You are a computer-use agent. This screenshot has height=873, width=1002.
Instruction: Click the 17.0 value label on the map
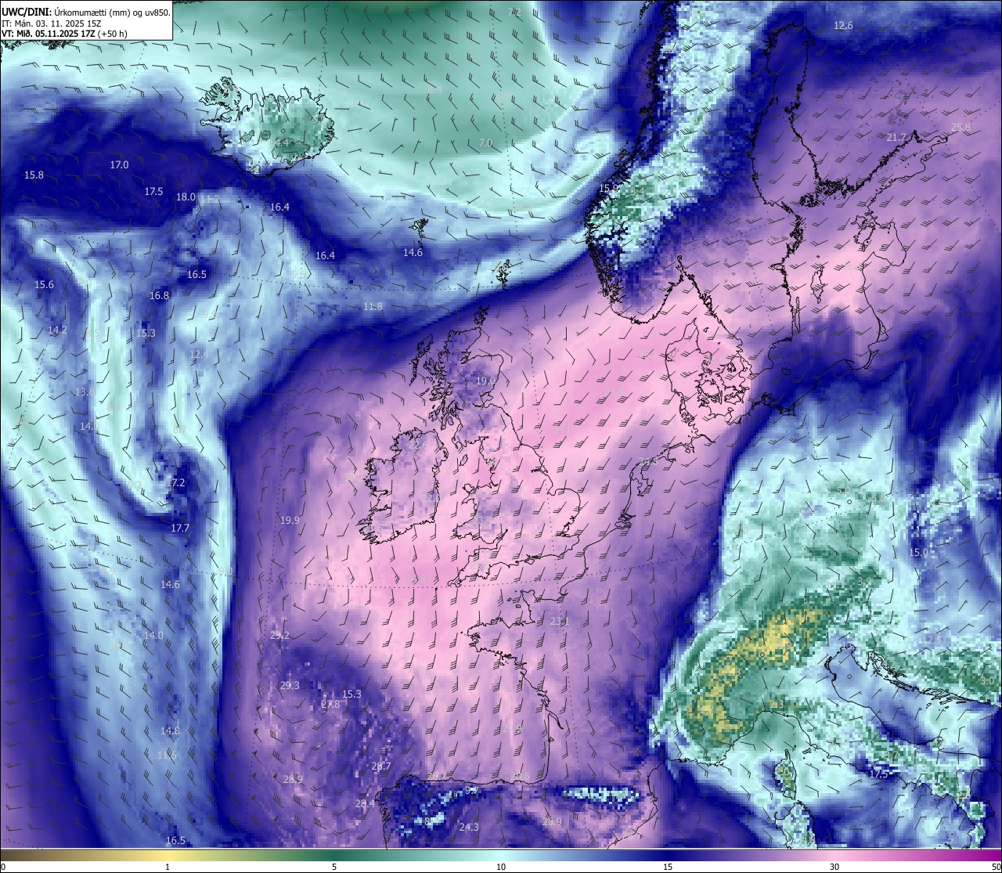[119, 165]
